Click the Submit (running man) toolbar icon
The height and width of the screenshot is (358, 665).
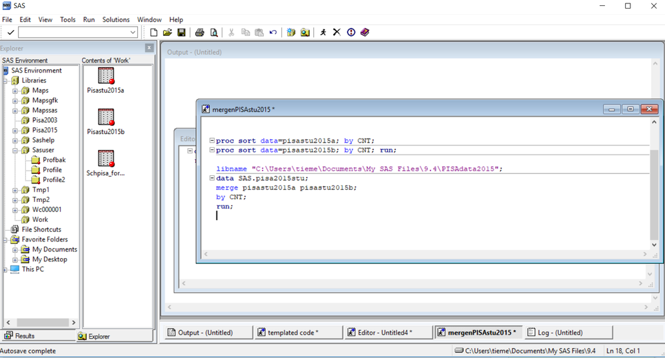point(323,32)
